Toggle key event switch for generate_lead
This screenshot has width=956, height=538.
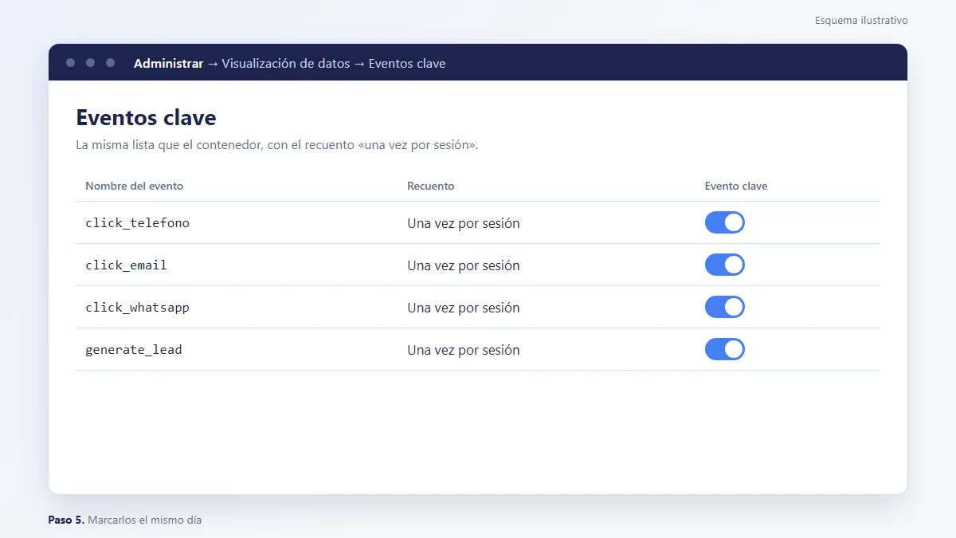725,349
